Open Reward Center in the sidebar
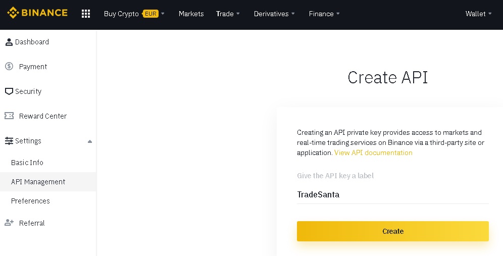The image size is (503, 256). tap(42, 116)
